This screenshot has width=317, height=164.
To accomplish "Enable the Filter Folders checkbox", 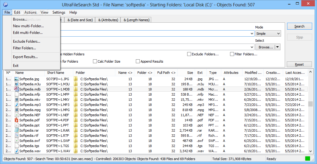I will tap(232, 54).
